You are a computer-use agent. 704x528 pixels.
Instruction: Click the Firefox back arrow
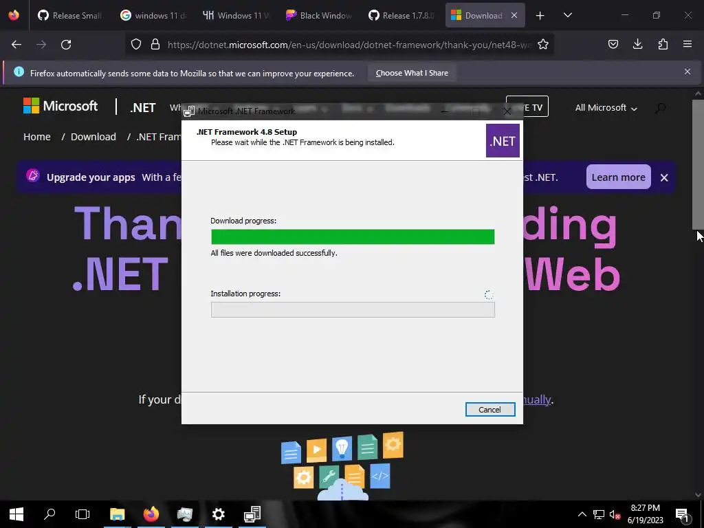coord(16,45)
